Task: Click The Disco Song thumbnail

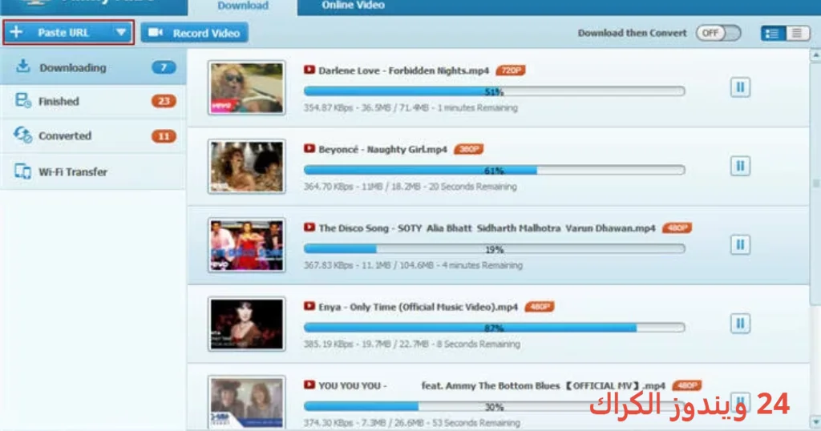Action: [247, 245]
